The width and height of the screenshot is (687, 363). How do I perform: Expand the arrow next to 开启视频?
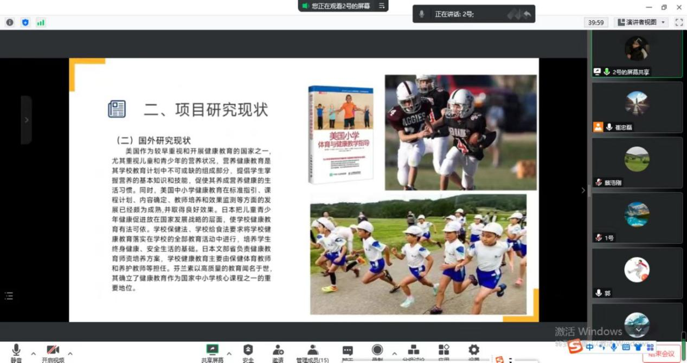click(x=70, y=354)
